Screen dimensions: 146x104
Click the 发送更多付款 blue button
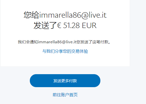point(65,81)
